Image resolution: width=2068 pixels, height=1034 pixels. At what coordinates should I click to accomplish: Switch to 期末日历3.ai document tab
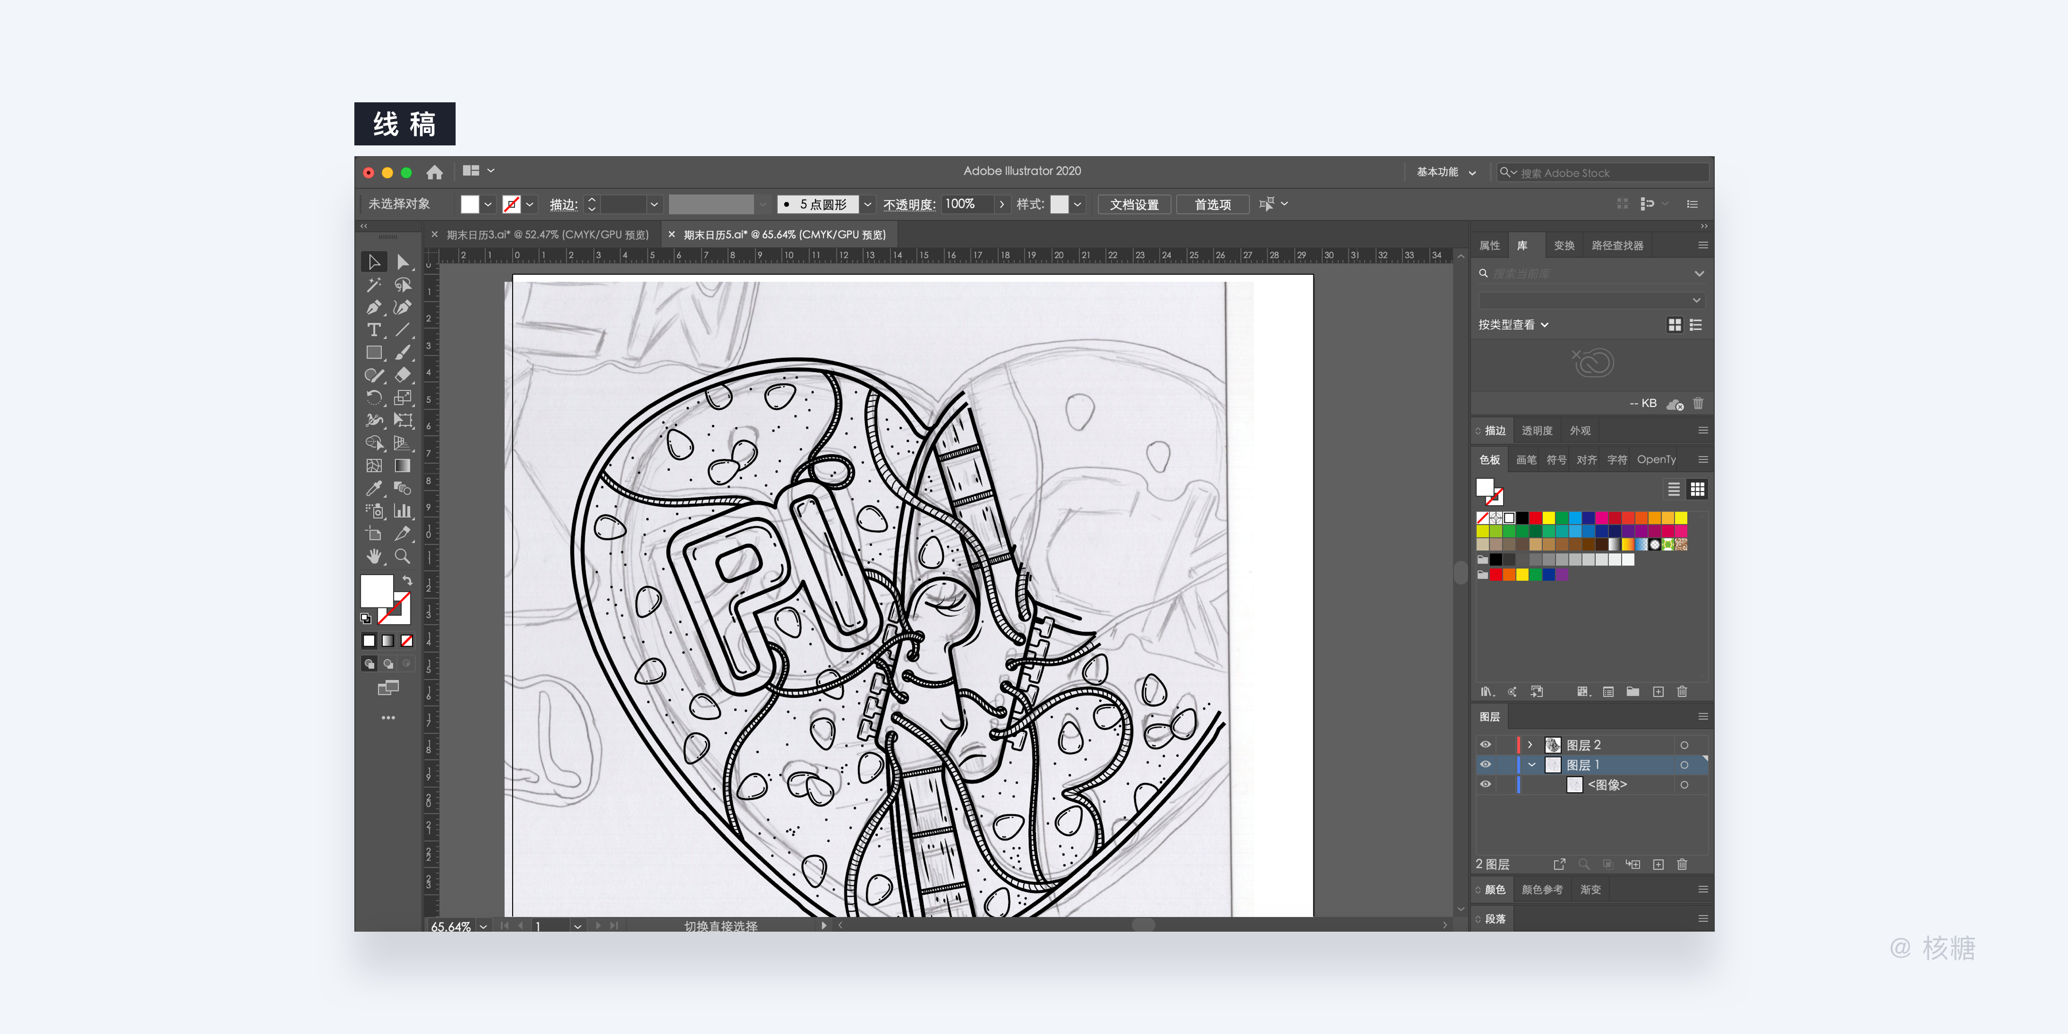[x=547, y=234]
